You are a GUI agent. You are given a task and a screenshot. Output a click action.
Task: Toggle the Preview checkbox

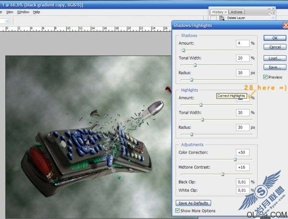(265, 77)
